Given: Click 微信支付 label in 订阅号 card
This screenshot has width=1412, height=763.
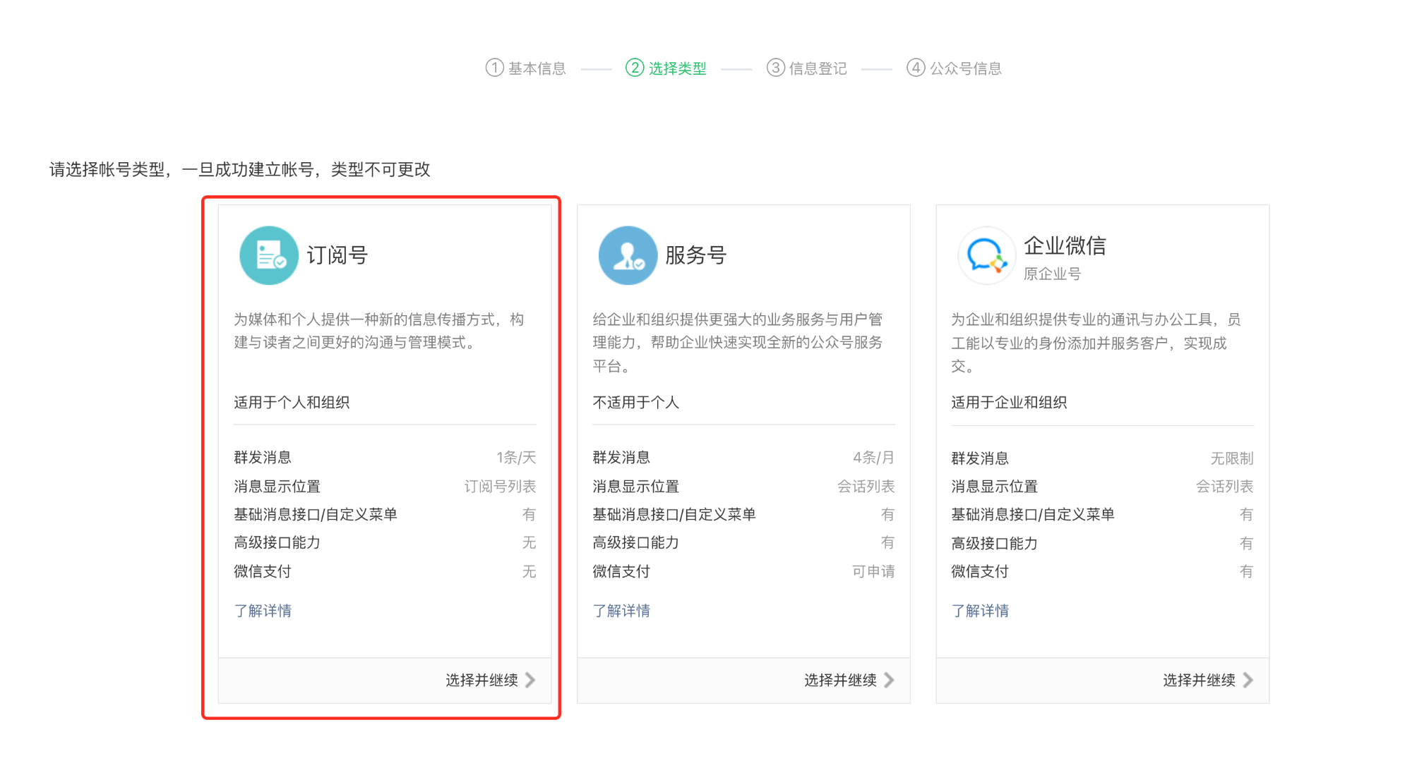Looking at the screenshot, I should coord(263,571).
